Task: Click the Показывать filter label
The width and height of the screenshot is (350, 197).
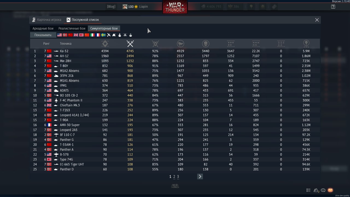Action: [x=43, y=35]
